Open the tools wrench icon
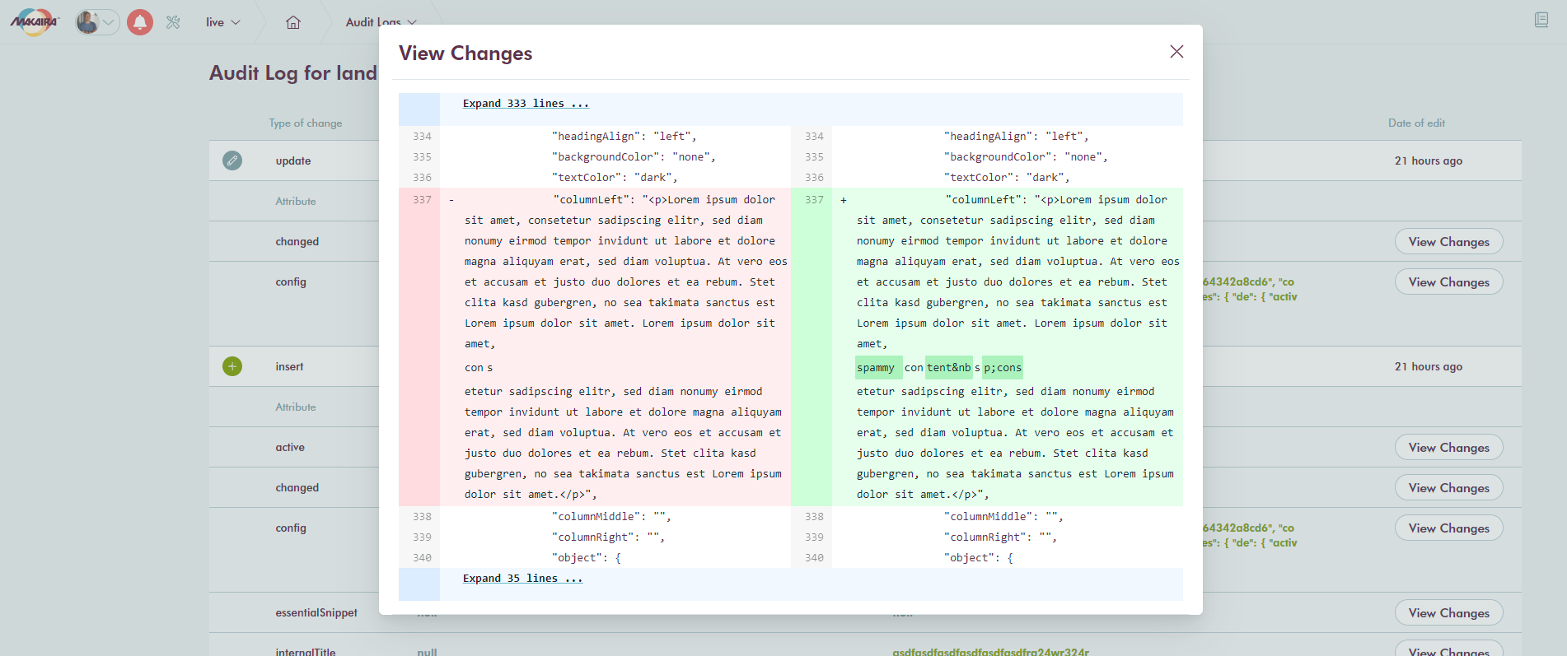The width and height of the screenshot is (1567, 656). pyautogui.click(x=173, y=22)
